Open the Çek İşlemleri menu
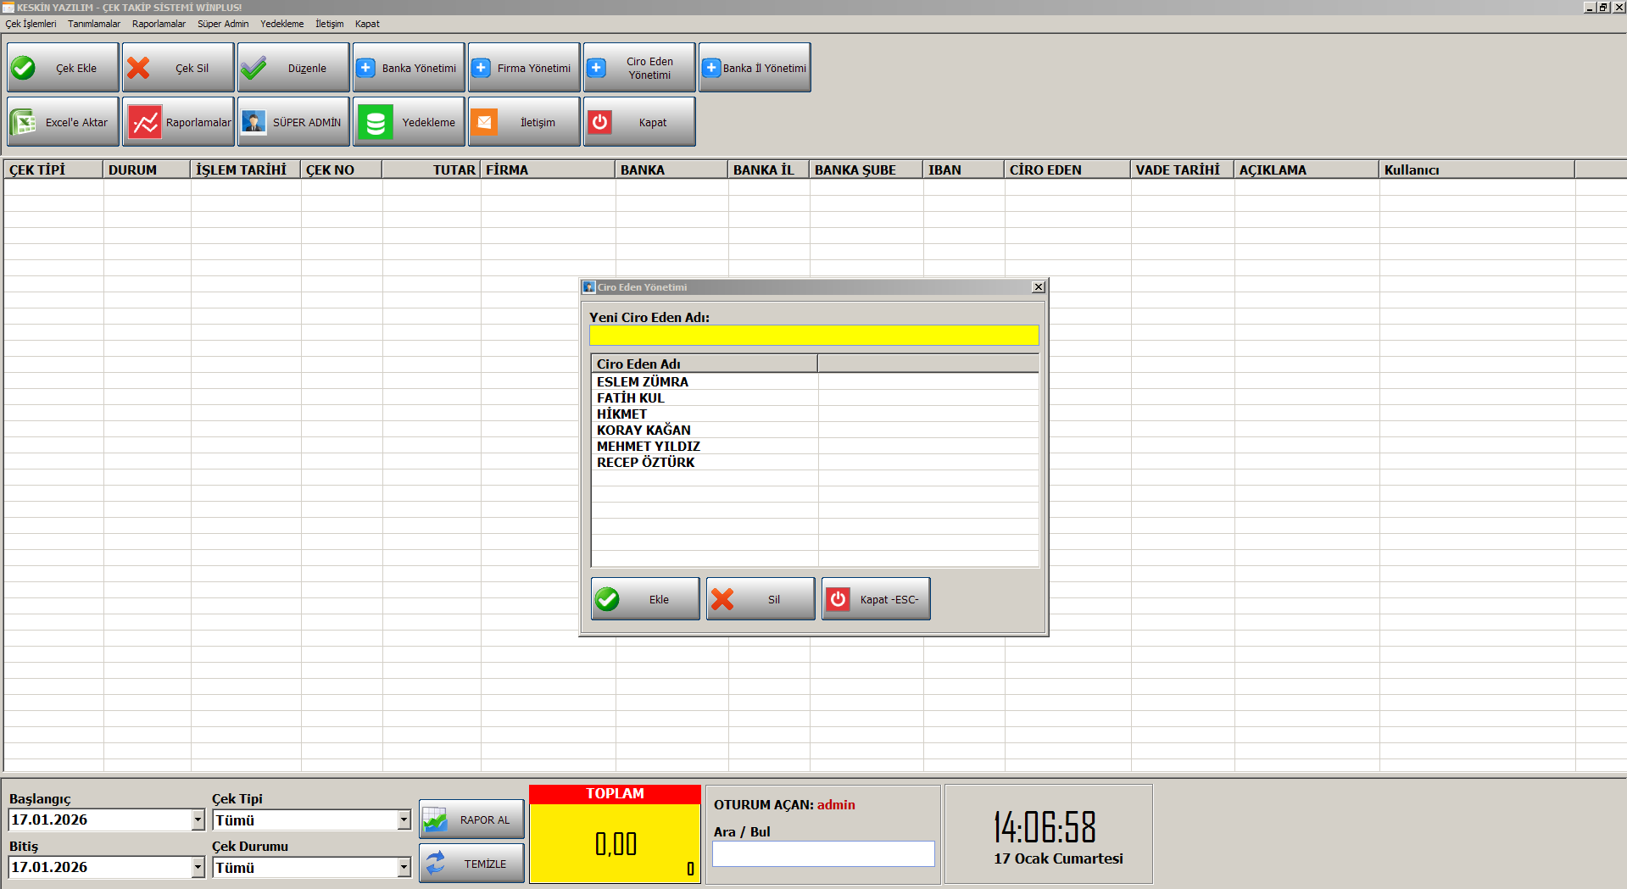 click(31, 24)
